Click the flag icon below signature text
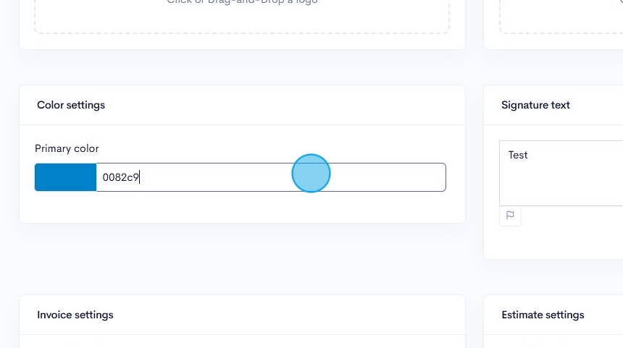This screenshot has height=348, width=623. click(510, 216)
